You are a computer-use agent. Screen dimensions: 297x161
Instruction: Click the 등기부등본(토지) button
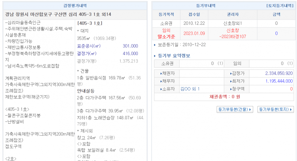click(275, 109)
